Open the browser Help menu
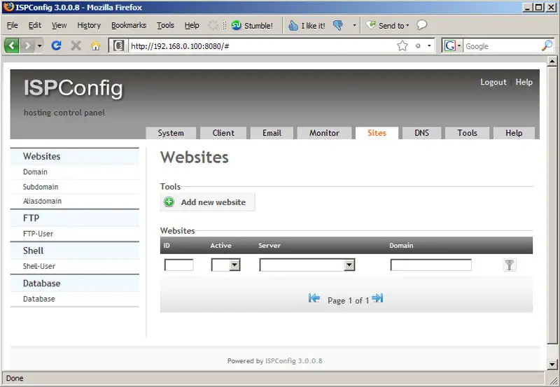The image size is (560, 387). pos(192,25)
